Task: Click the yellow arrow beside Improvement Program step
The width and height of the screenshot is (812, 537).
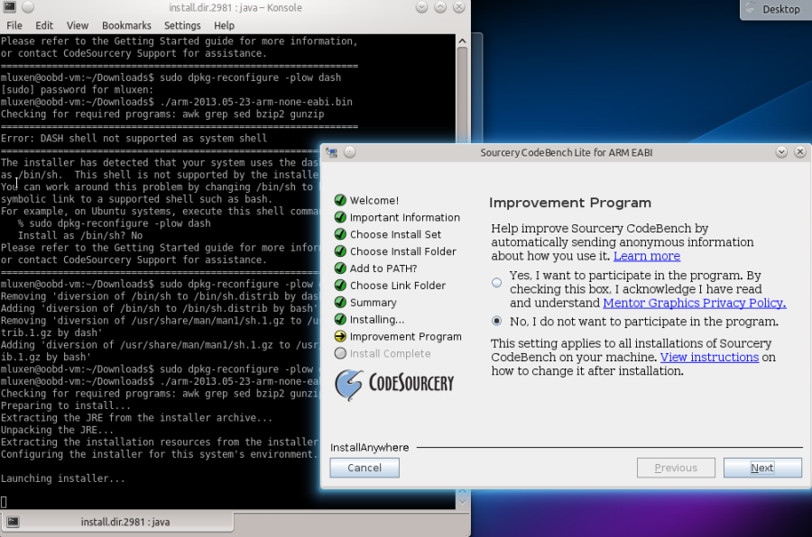Action: coord(340,336)
